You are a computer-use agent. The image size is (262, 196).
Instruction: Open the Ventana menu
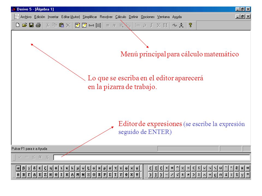[163, 17]
